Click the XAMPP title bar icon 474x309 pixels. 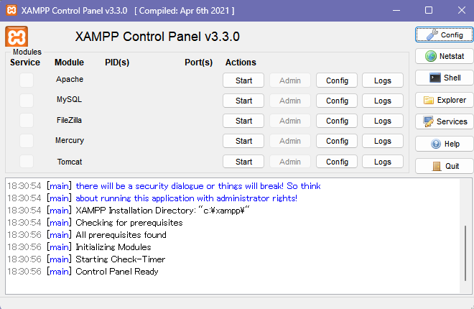[x=11, y=11]
